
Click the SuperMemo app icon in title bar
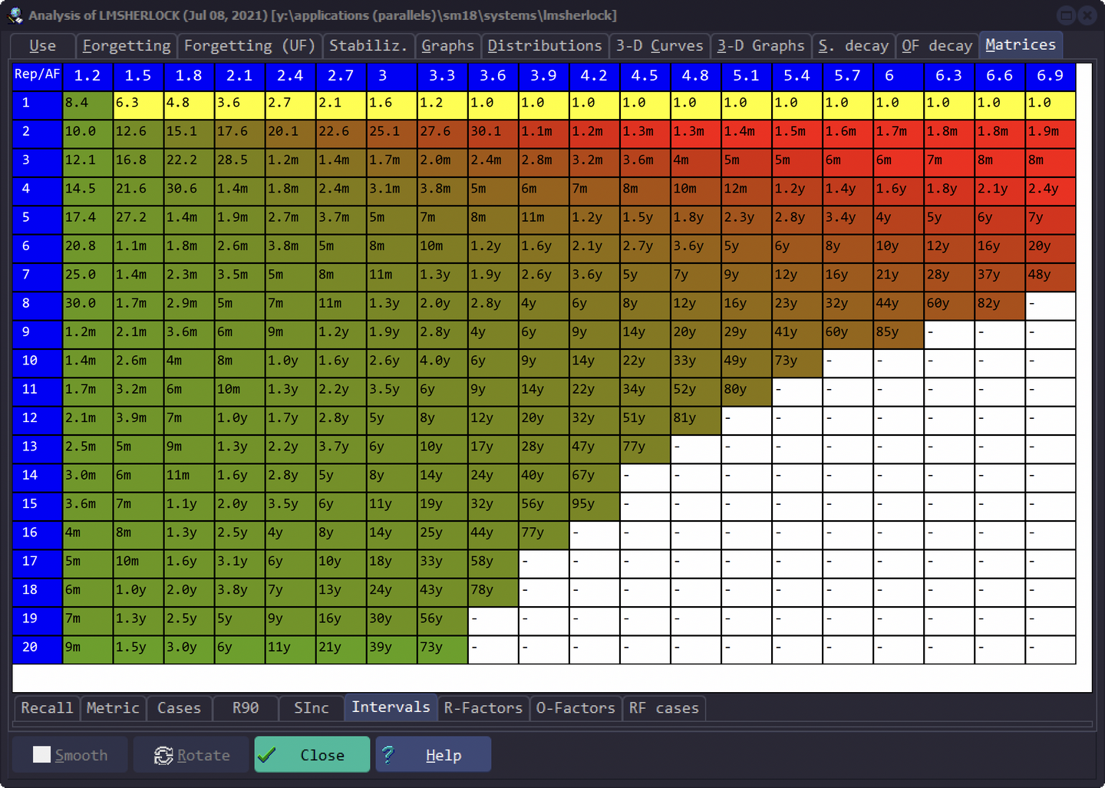pos(15,15)
